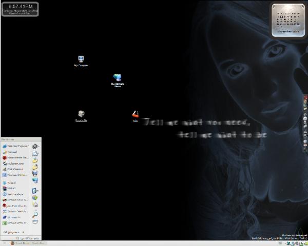The height and width of the screenshot is (246, 308).
Task: Expand the All Programs submenu
Action: pyautogui.click(x=14, y=232)
